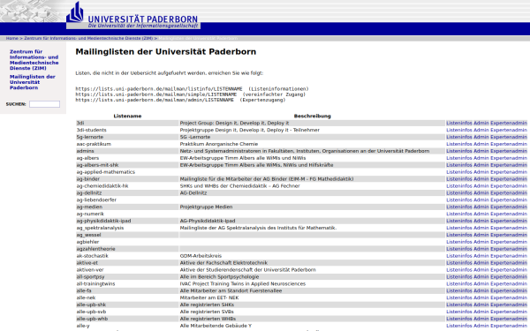Open the ZIM breadcrumb link

click(x=88, y=39)
